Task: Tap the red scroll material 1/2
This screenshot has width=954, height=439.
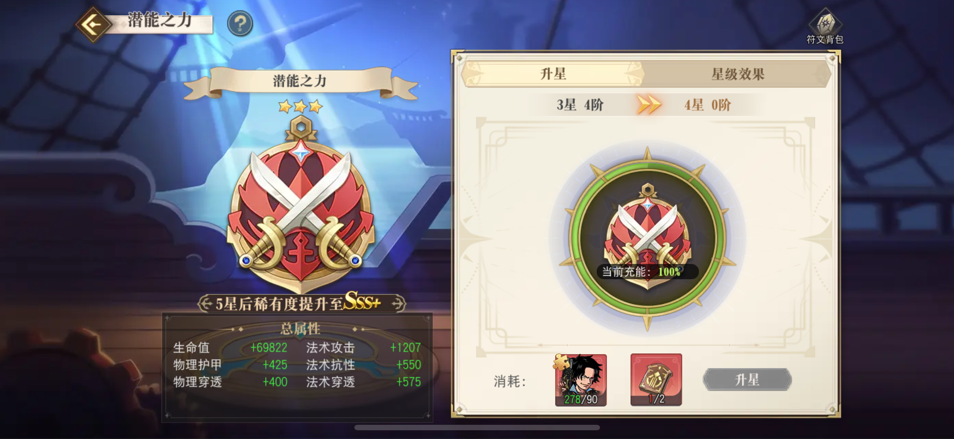Action: [656, 380]
